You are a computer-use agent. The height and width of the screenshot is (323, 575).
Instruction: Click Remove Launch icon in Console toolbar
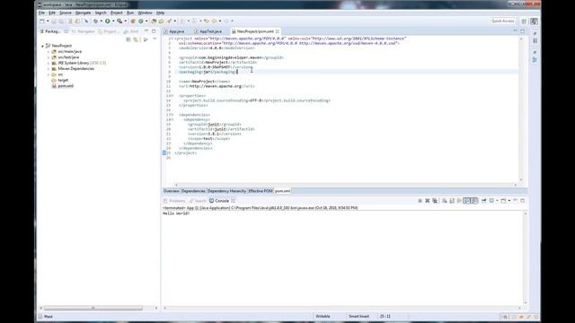point(428,201)
